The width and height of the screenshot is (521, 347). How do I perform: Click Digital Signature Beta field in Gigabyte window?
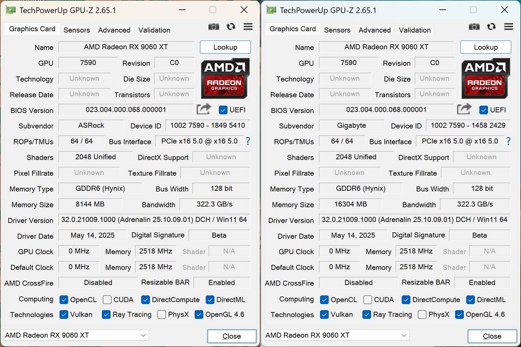(x=480, y=235)
